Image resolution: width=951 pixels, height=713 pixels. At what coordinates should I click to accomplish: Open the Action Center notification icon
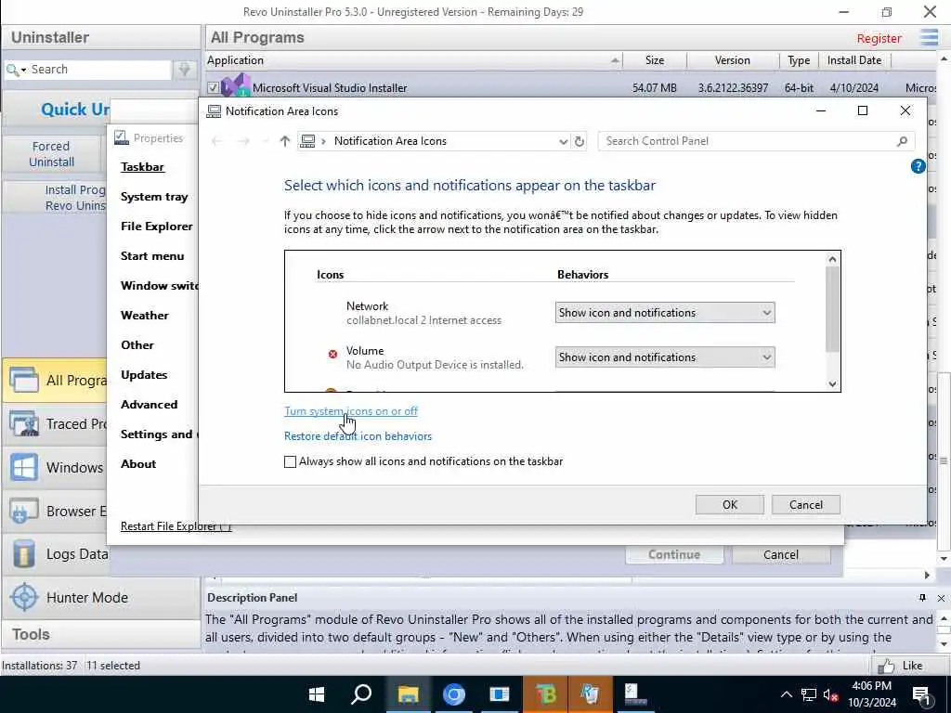[x=922, y=695]
